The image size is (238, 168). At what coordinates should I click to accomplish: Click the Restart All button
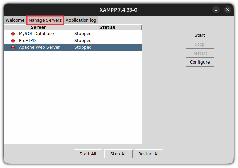click(x=149, y=154)
